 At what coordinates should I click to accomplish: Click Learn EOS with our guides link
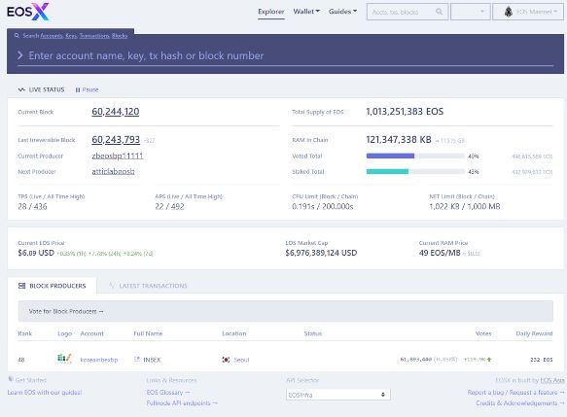point(45,392)
